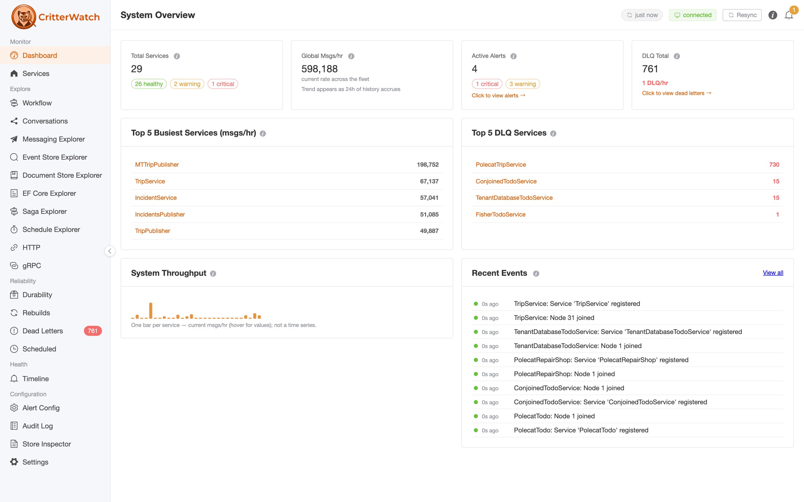Screen dimensions: 804x502
Task: Click info icon next to Recent Events
Action: [536, 274]
